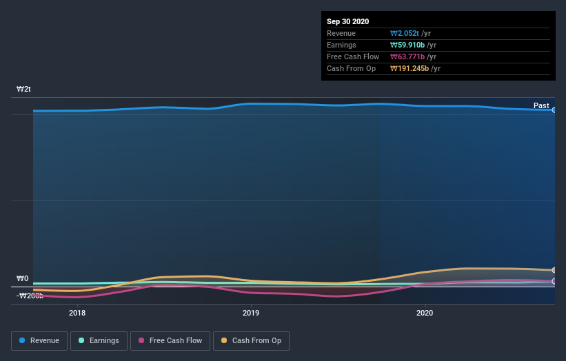Viewport: 566px width, 361px height.
Task: Click the ₩191.245b cash from op value
Action: click(x=410, y=68)
